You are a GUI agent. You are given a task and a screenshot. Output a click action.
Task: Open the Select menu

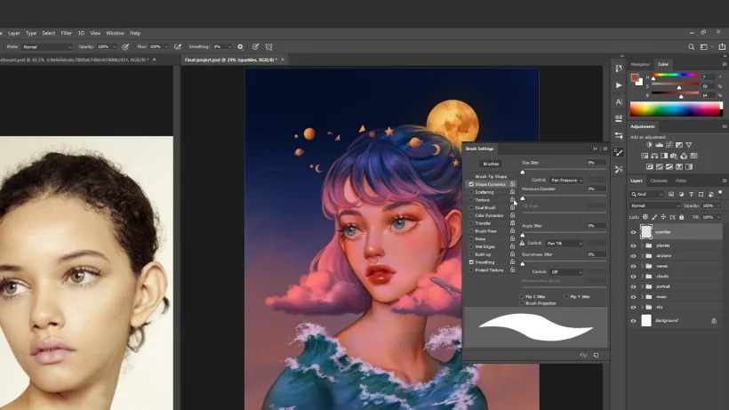click(x=48, y=34)
